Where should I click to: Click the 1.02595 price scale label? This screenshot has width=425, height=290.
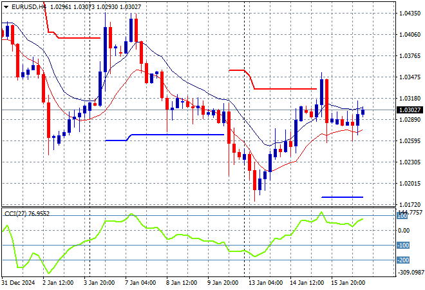(410, 140)
